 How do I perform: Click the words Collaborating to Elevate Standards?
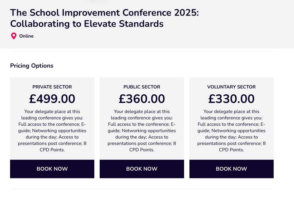point(87,24)
